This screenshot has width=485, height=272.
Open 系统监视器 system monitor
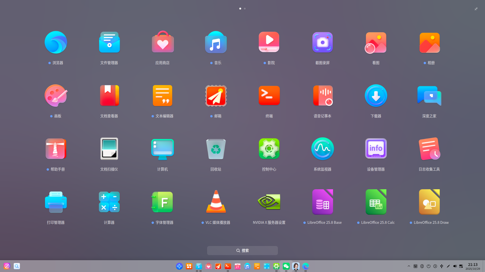point(322,149)
